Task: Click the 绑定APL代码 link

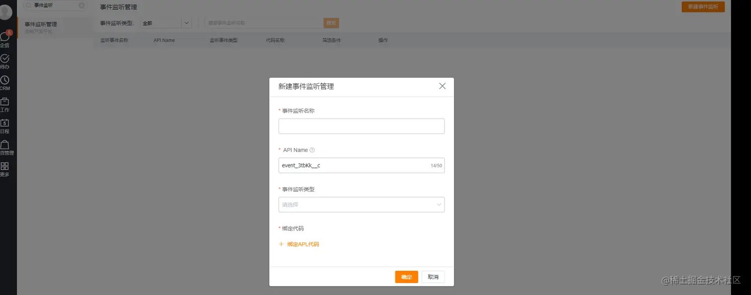Action: pyautogui.click(x=303, y=244)
